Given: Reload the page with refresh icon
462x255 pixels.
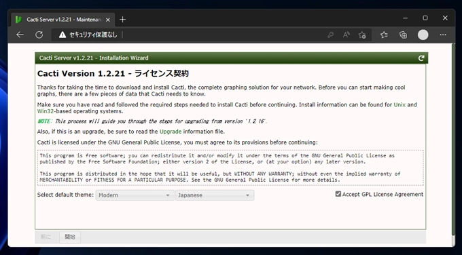Looking at the screenshot, I should point(39,35).
